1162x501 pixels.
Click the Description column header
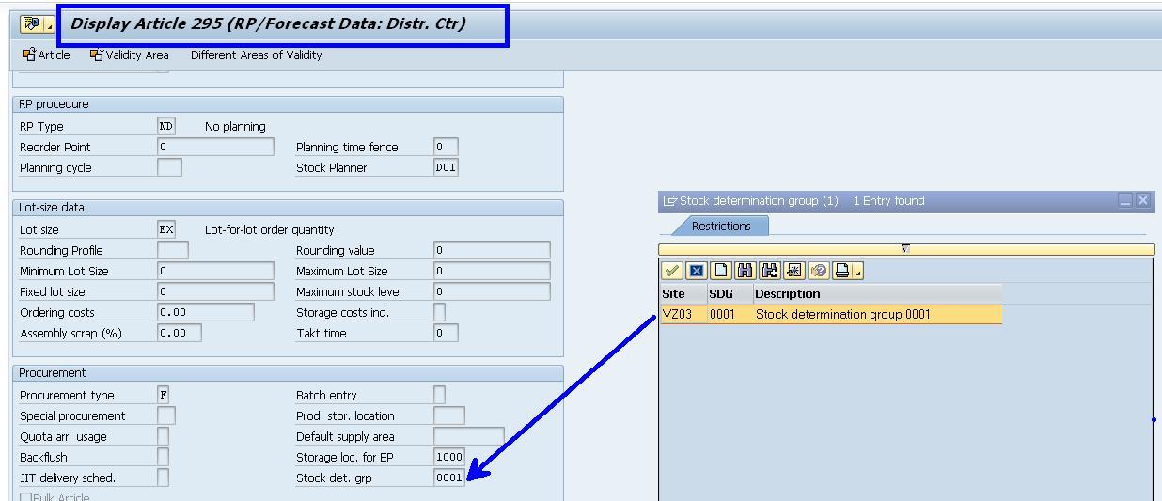point(877,293)
